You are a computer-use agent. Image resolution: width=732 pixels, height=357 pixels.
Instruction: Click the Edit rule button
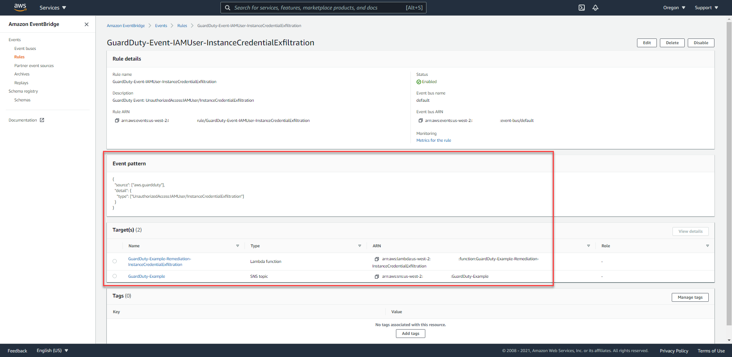point(647,43)
